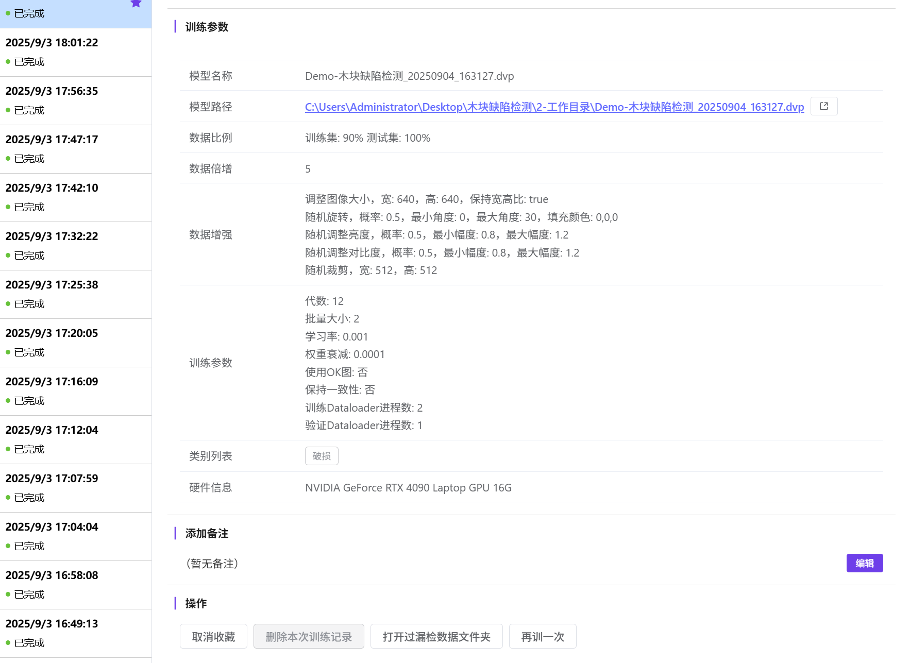910x663 pixels.
Task: Open the Demo model file path link
Action: (554, 107)
